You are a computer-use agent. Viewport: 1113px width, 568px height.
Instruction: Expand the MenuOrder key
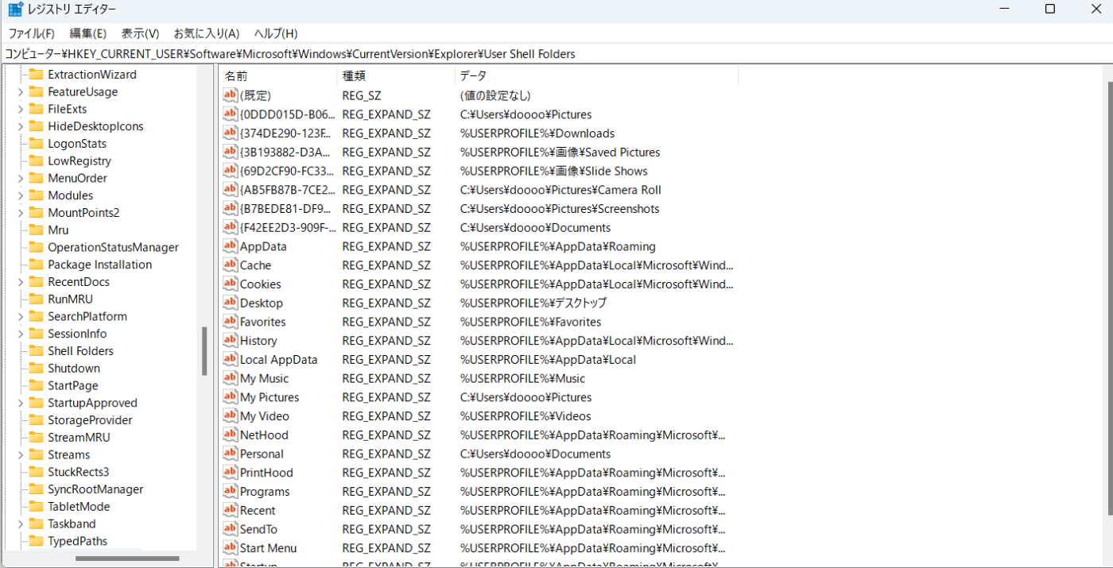point(20,178)
